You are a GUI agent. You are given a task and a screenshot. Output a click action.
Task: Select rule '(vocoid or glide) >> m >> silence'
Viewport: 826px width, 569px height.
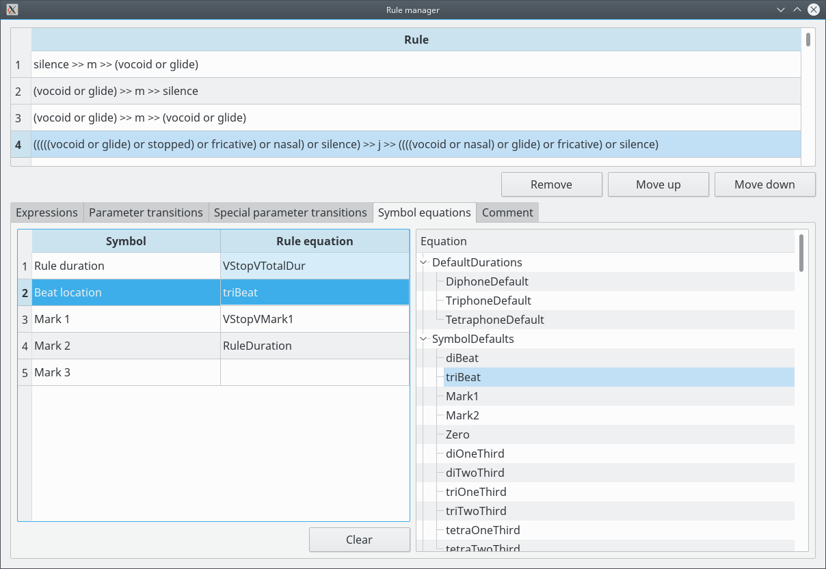416,91
